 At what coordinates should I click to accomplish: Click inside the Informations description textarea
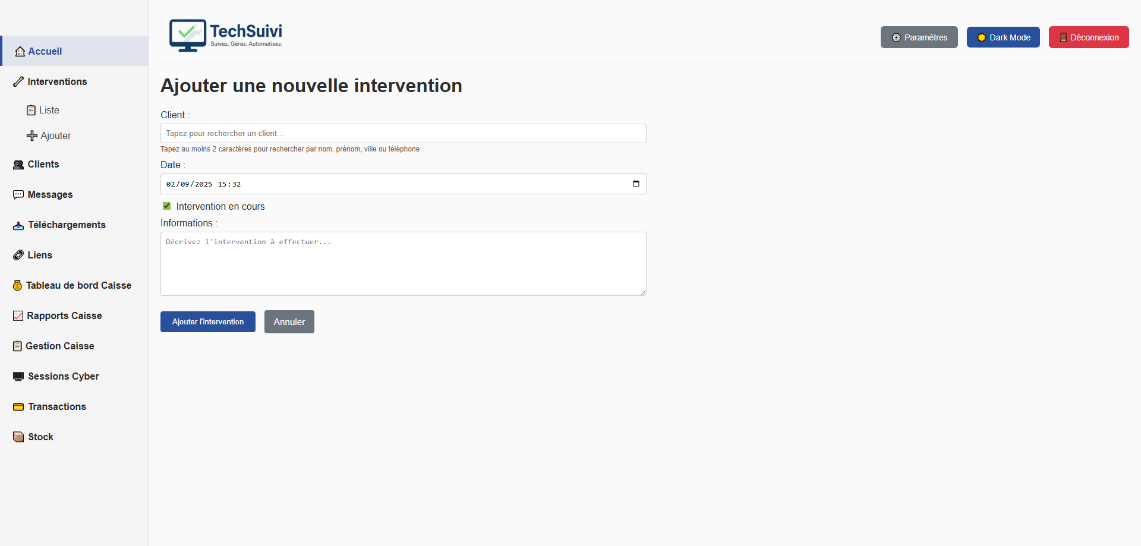(x=403, y=263)
